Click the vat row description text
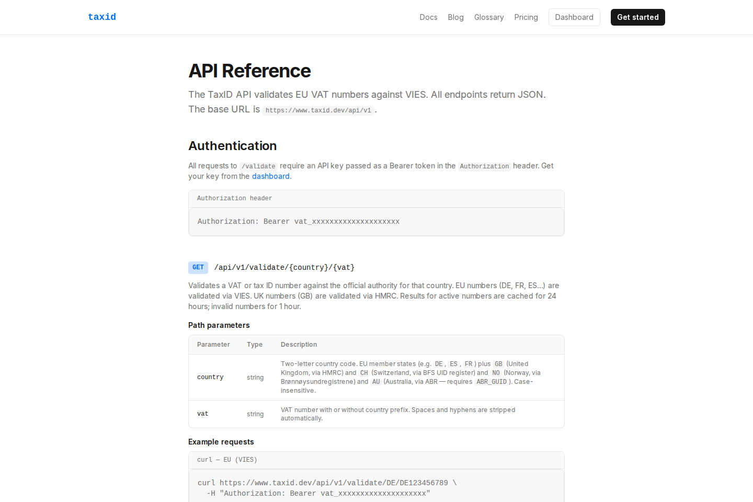 (x=398, y=414)
